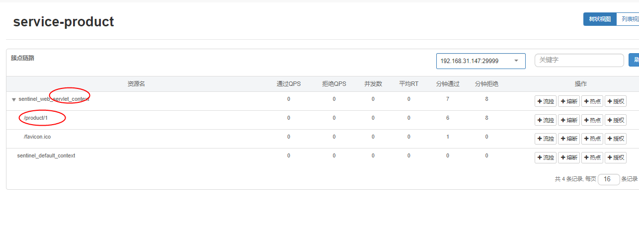The image size is (639, 225).
Task: Select the sentinel_default_context resource row
Action: point(46,155)
